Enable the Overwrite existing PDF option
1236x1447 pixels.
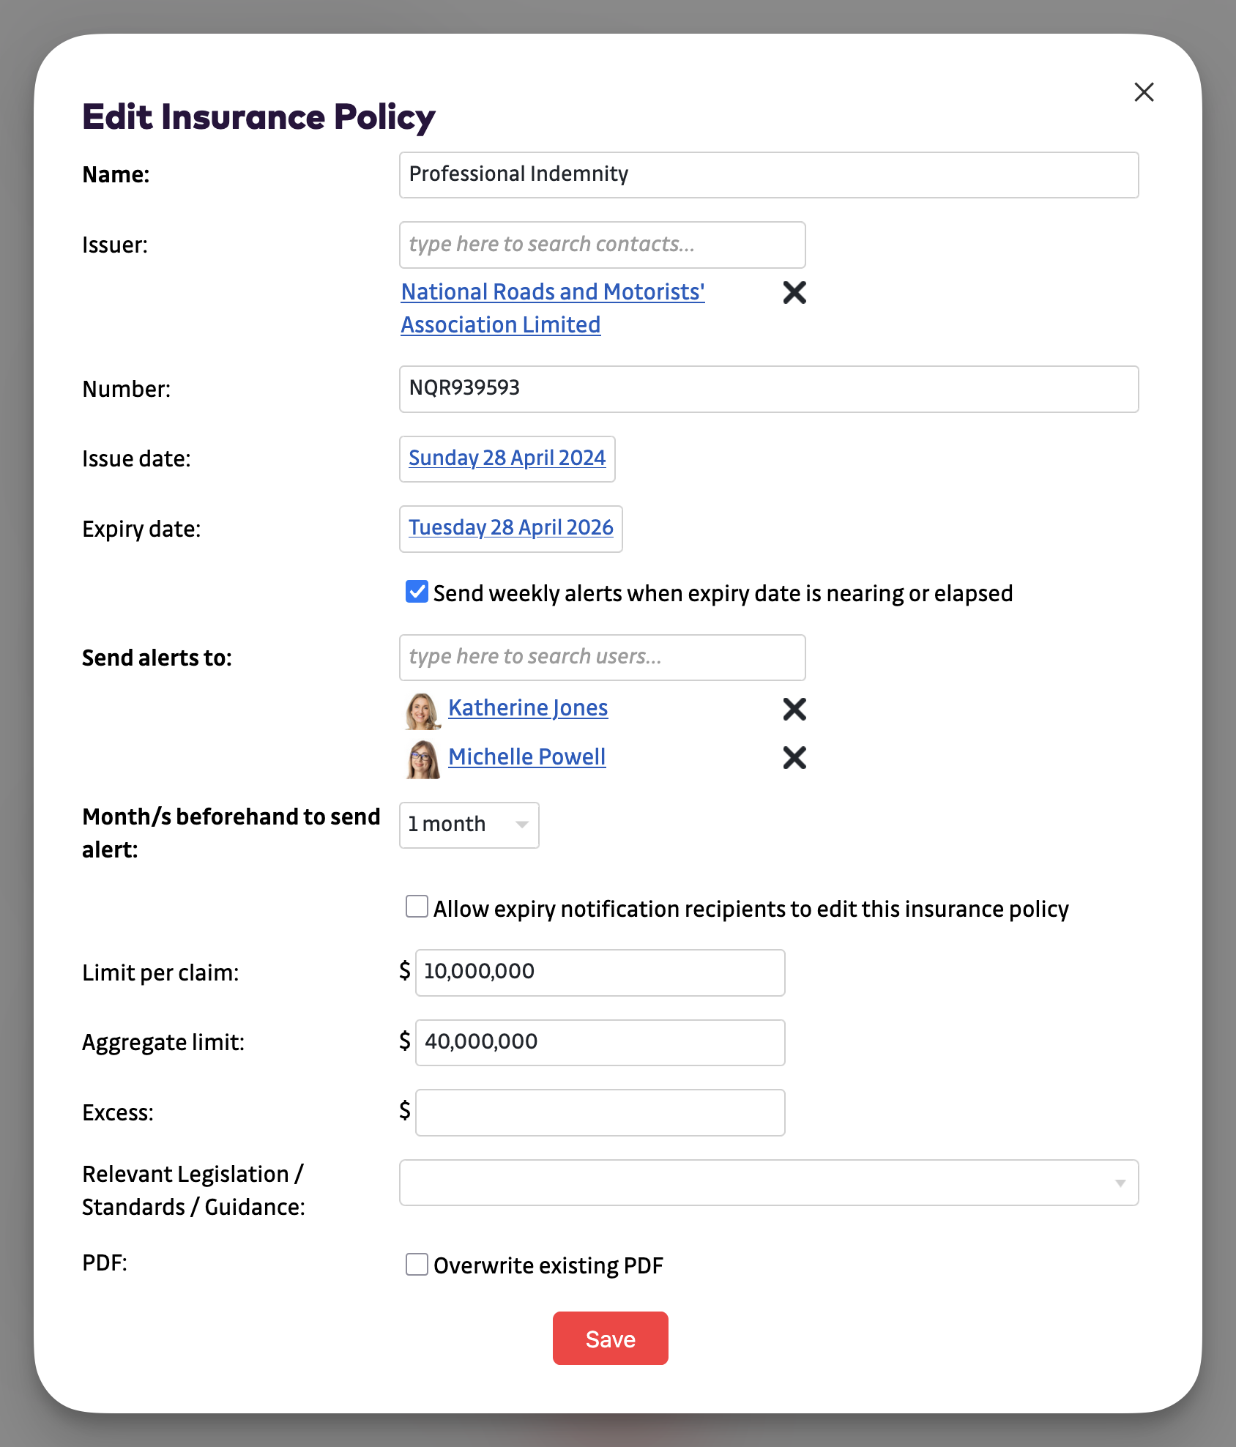tap(415, 1264)
